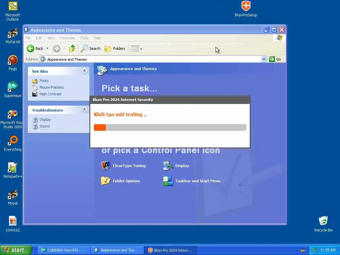This screenshot has height=255, width=340.
Task: Click the system tray network icon
Action: (x=315, y=250)
